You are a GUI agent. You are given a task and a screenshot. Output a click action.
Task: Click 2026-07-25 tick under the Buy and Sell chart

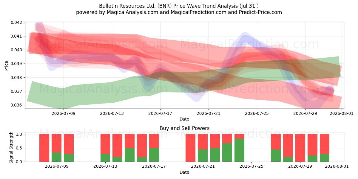click(x=251, y=166)
